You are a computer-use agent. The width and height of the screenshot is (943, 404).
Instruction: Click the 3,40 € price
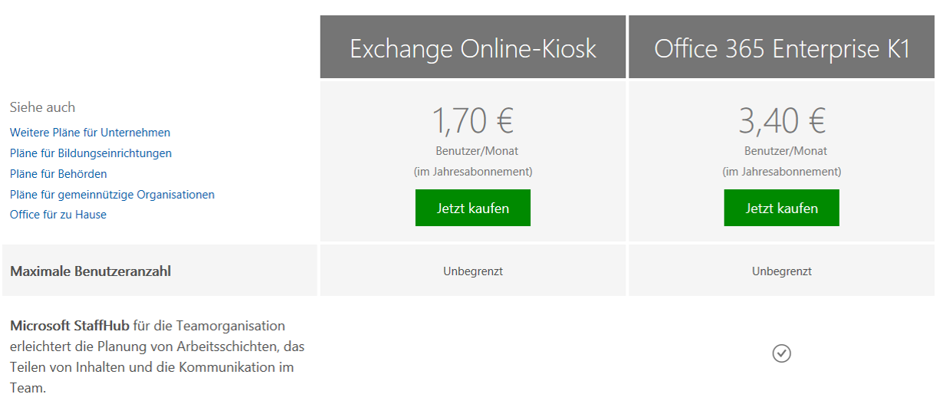coord(781,120)
